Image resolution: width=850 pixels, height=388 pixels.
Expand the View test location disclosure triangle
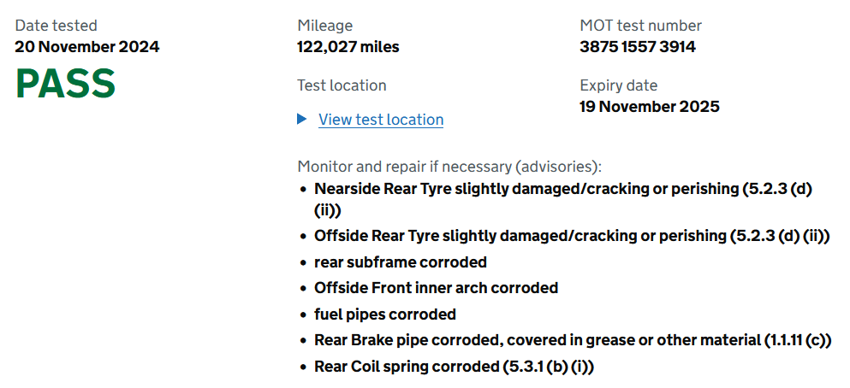302,120
